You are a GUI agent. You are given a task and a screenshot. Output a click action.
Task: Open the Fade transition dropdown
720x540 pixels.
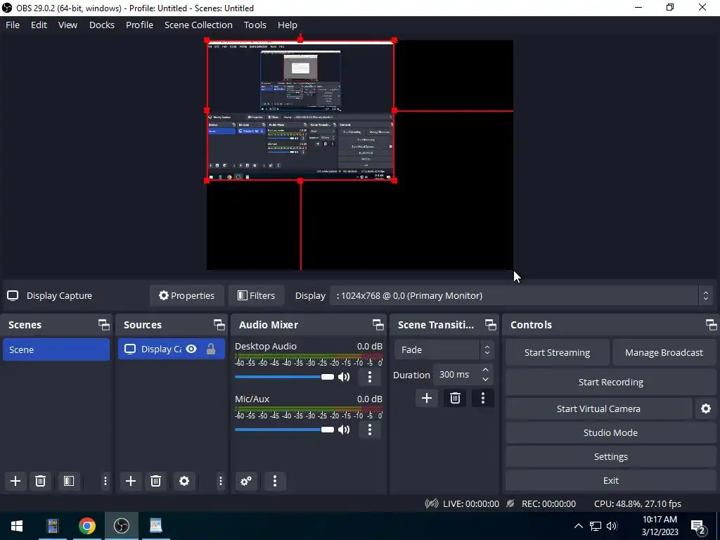tap(444, 350)
